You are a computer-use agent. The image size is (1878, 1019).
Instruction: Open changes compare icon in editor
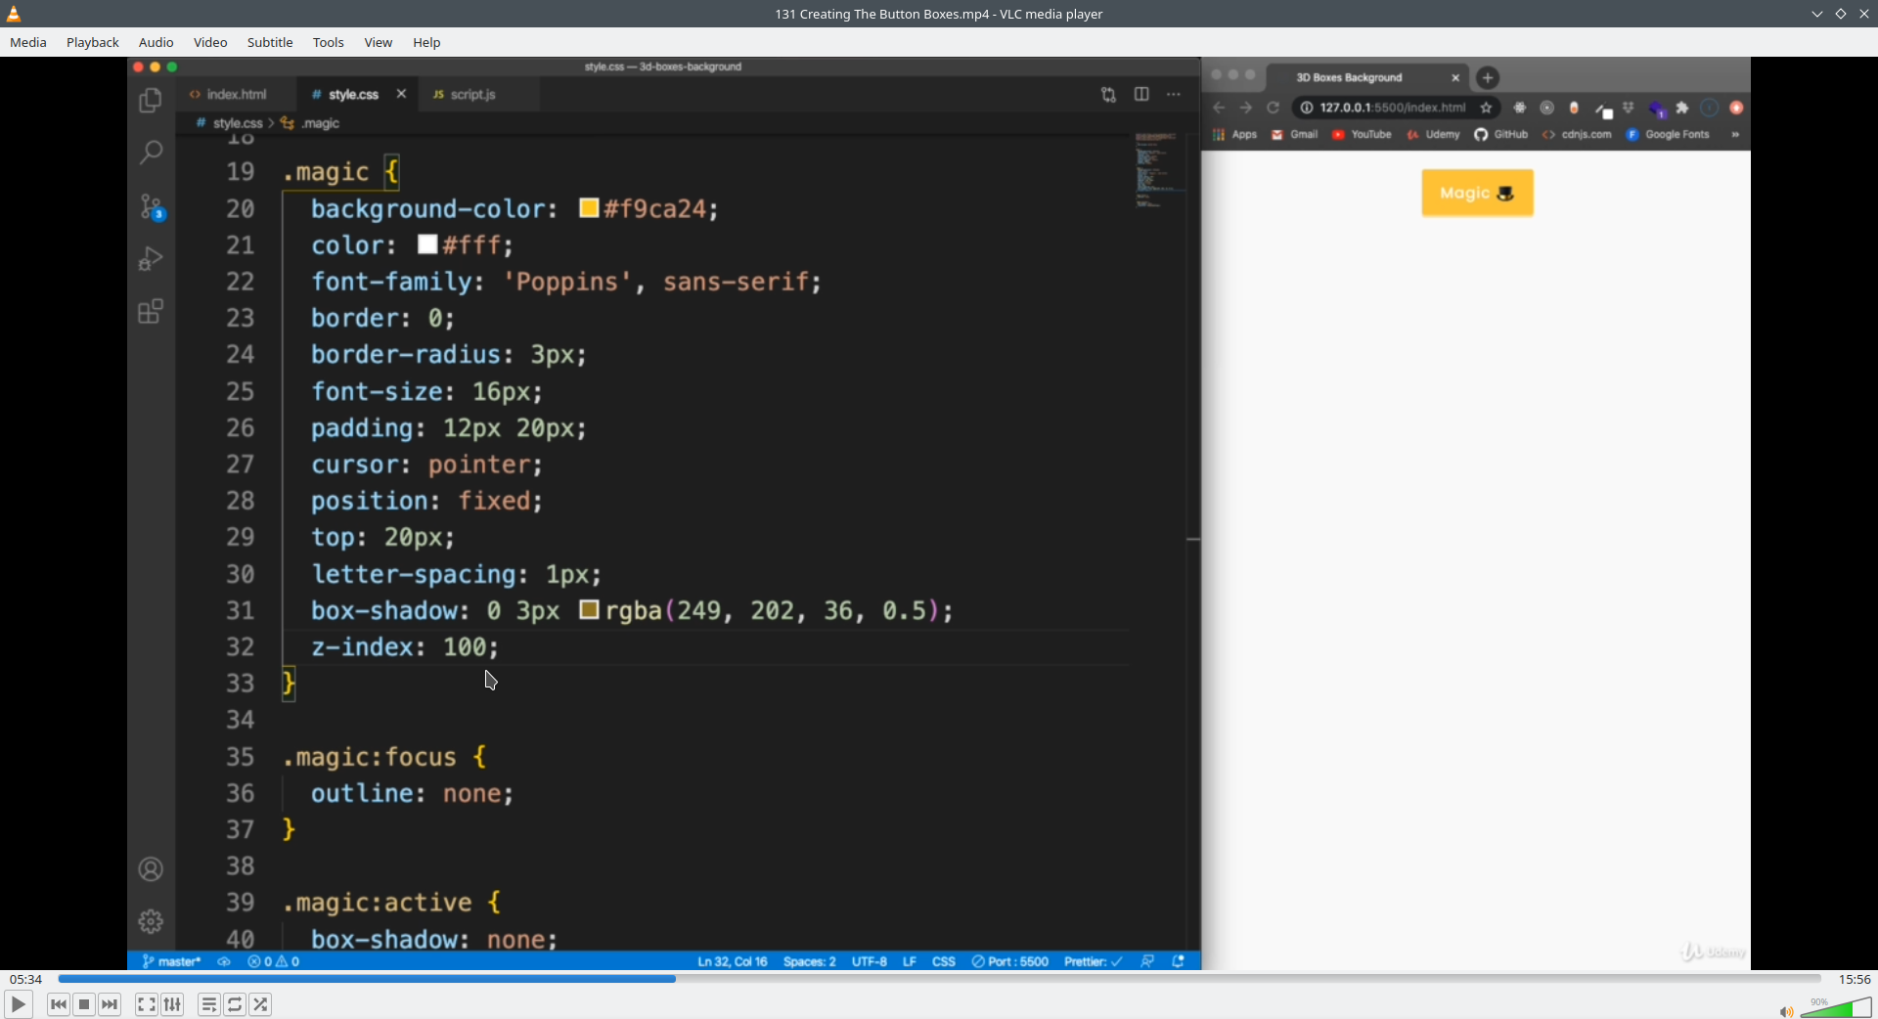1108,95
